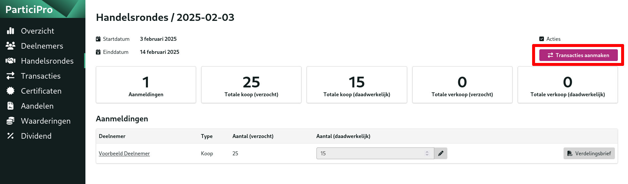Click the Overzicht bar chart icon

point(10,31)
